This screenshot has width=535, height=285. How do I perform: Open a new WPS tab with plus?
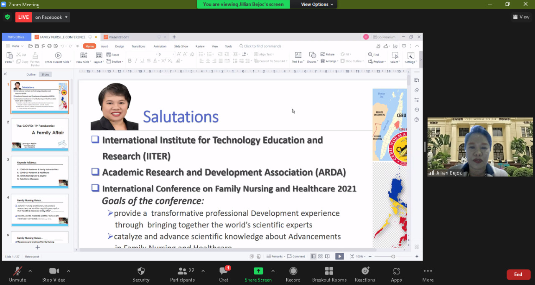[174, 37]
